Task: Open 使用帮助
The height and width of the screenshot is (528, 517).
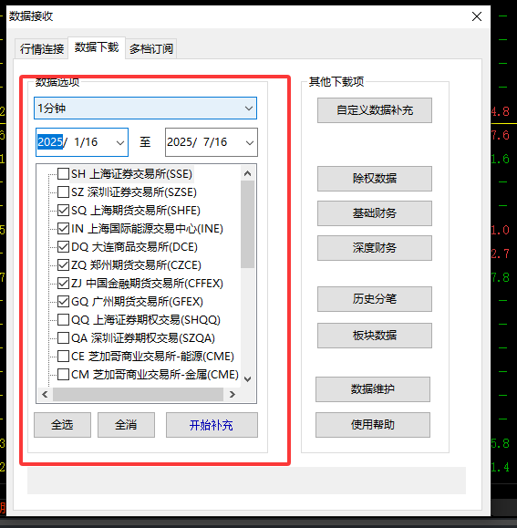Action: pyautogui.click(x=373, y=425)
